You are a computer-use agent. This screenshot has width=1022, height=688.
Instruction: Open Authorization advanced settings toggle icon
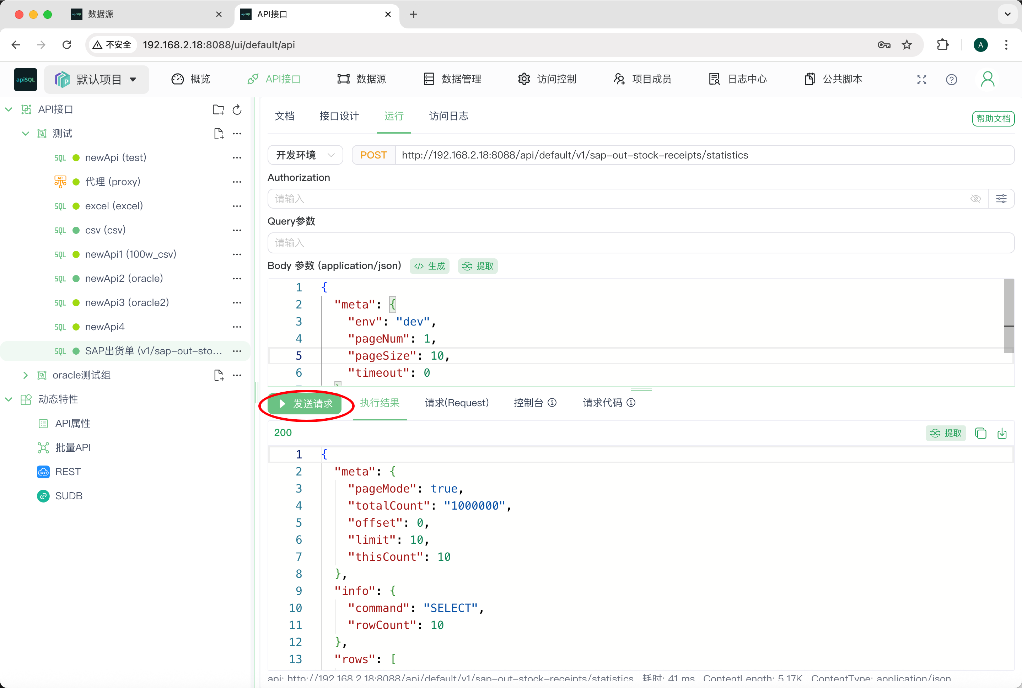click(x=1001, y=198)
